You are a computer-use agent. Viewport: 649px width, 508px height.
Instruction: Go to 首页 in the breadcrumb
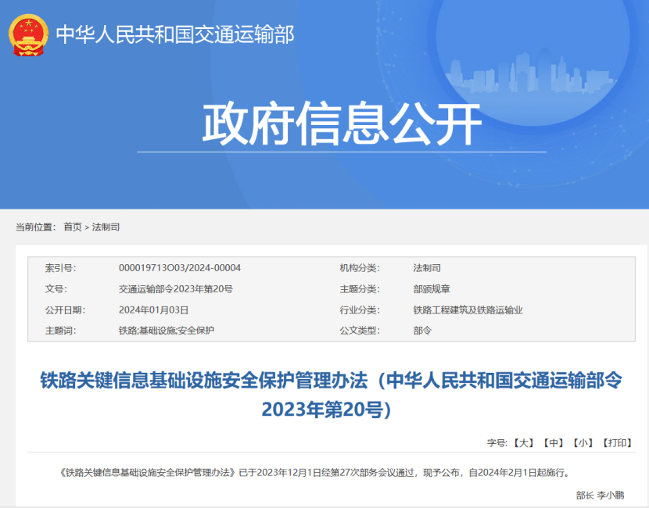pos(73,227)
